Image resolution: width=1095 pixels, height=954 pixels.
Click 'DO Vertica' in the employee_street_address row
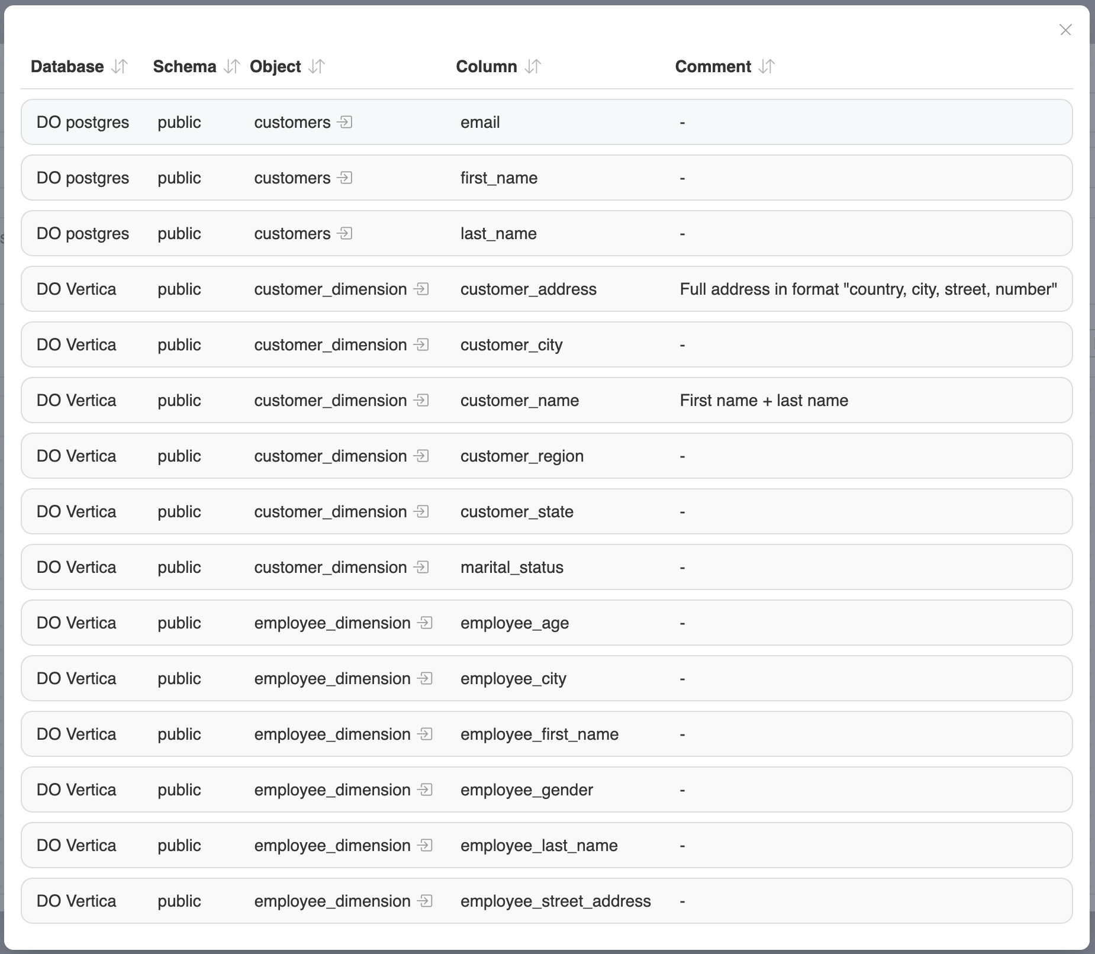[76, 901]
